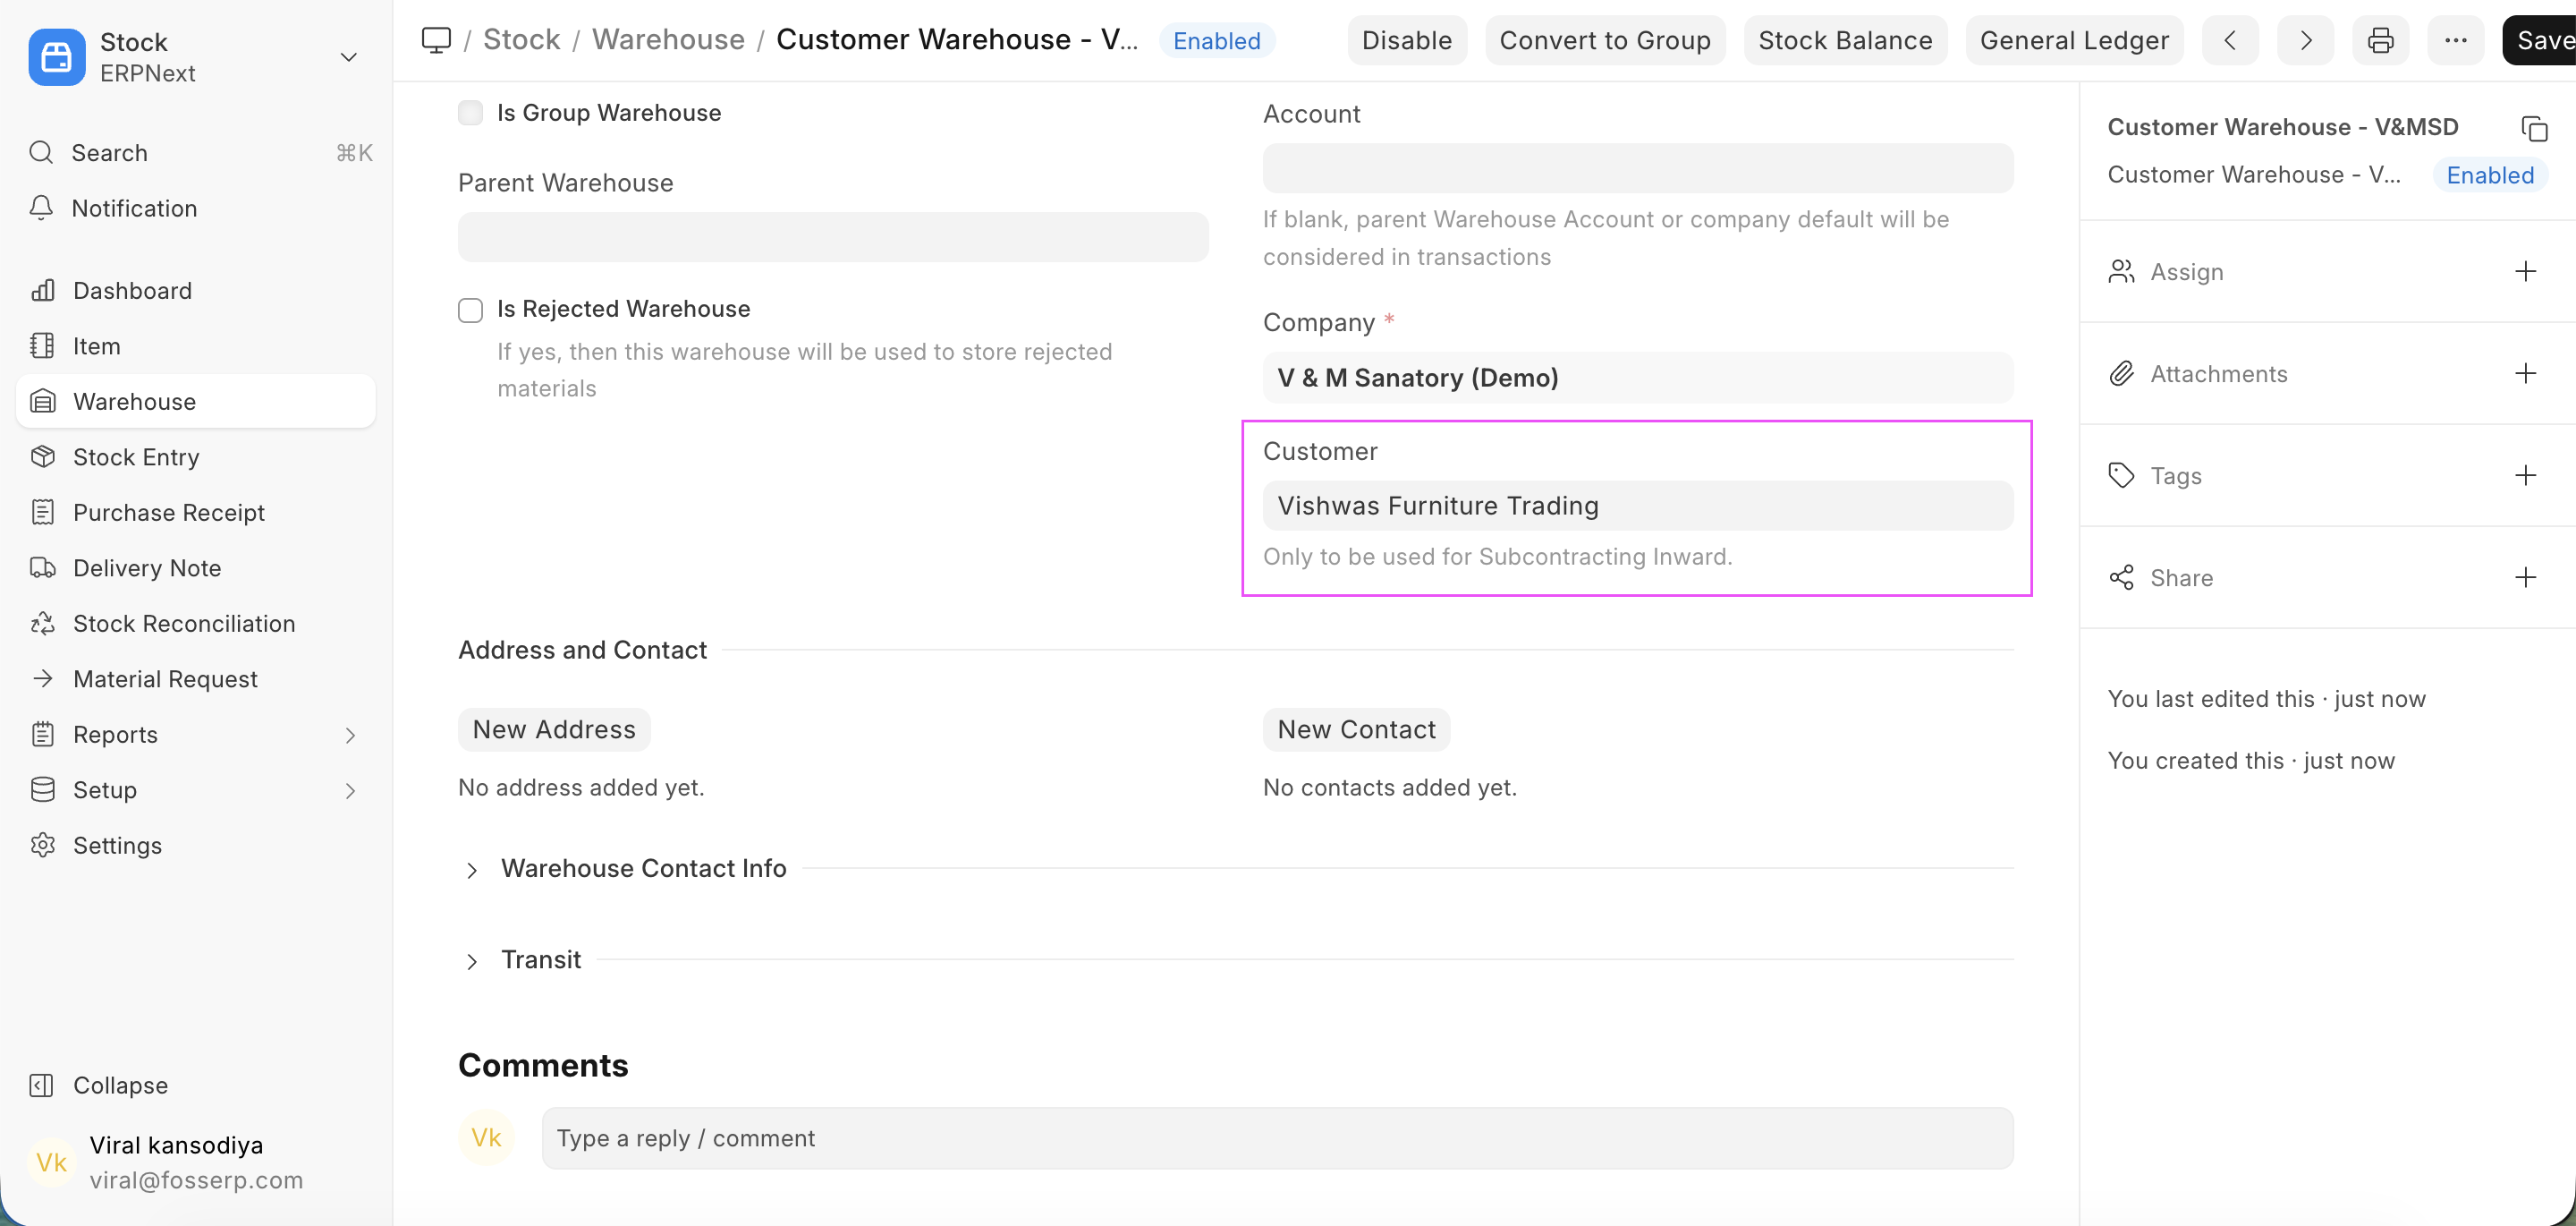The image size is (2576, 1226).
Task: Go to next record with right arrow
Action: click(x=2305, y=41)
